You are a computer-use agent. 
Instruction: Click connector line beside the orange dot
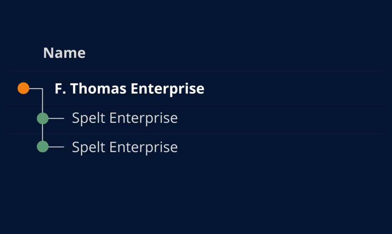[x=35, y=88]
